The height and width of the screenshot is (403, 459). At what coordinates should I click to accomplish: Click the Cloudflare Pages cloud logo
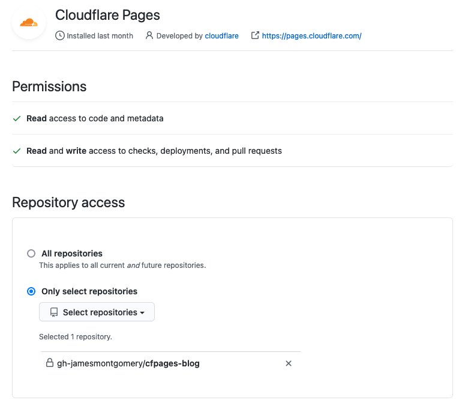click(29, 23)
